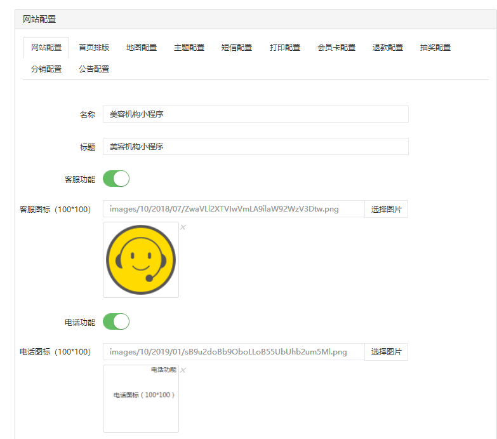Remove the 客服图标 preview image
The image size is (497, 439).
point(183,227)
